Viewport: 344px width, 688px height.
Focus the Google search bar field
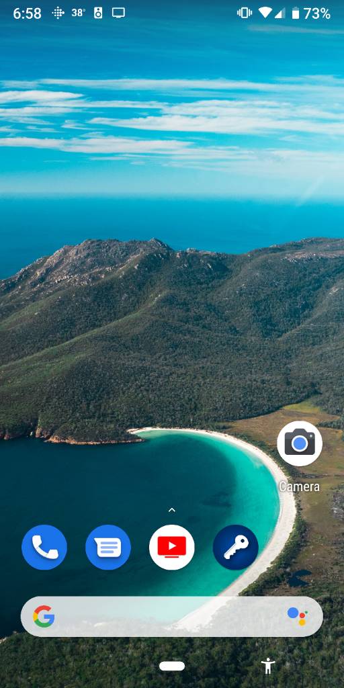(x=172, y=616)
